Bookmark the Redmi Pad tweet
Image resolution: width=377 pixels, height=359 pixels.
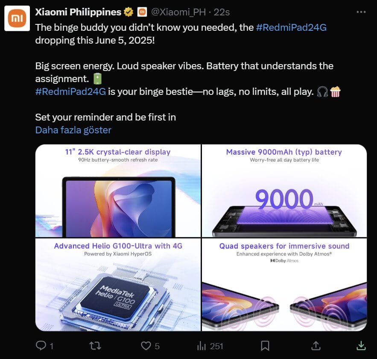(265, 345)
